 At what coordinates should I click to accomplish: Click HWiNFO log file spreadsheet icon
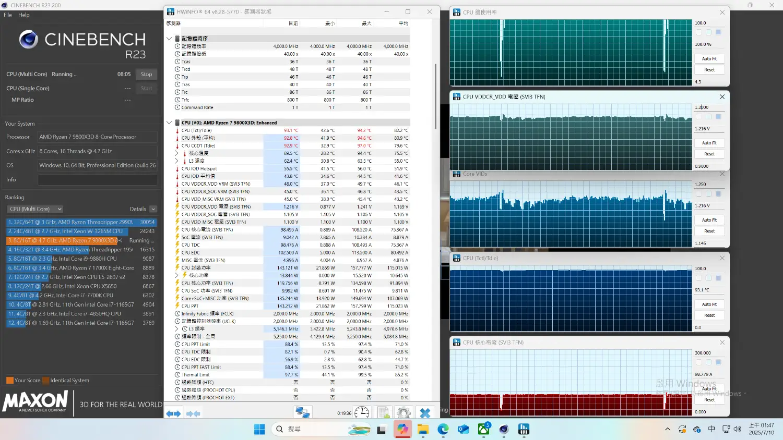tap(384, 413)
